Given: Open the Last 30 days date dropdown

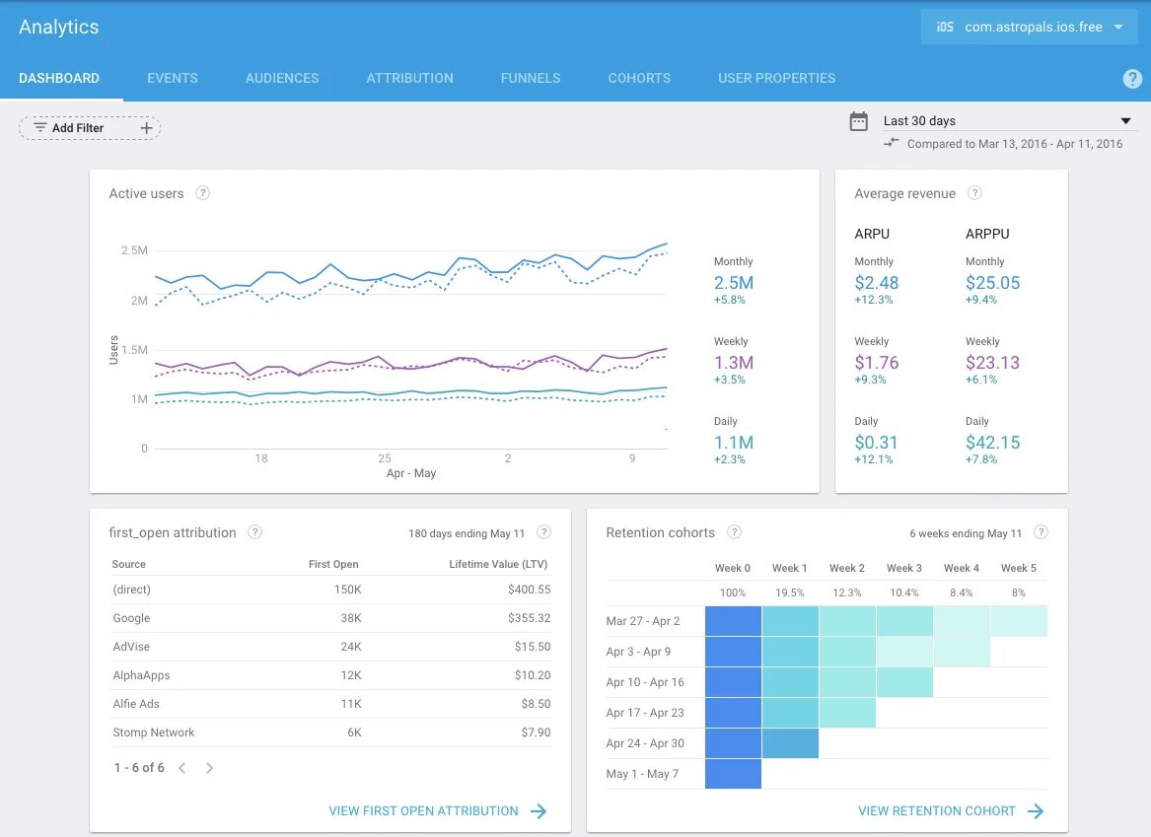Looking at the screenshot, I should (x=1009, y=121).
